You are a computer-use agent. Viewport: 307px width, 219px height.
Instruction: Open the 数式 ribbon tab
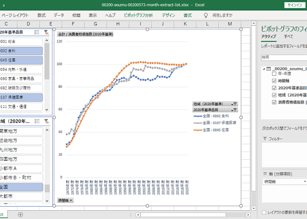pyautogui.click(x=42, y=15)
